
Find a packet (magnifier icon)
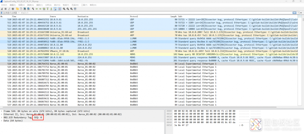tap(33, 9)
